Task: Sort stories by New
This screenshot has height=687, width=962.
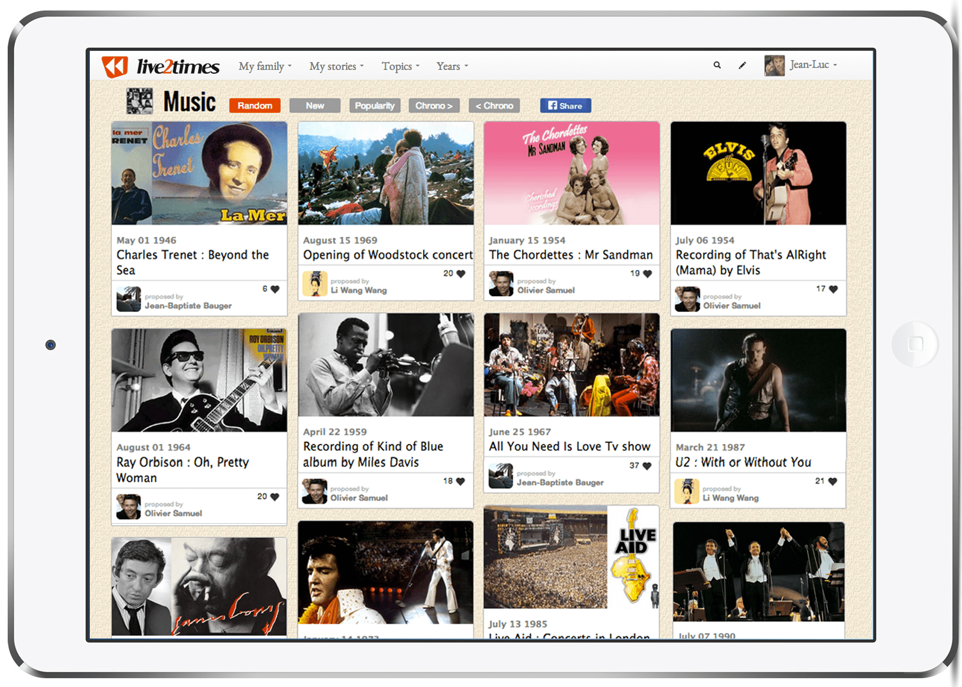Action: click(x=314, y=106)
